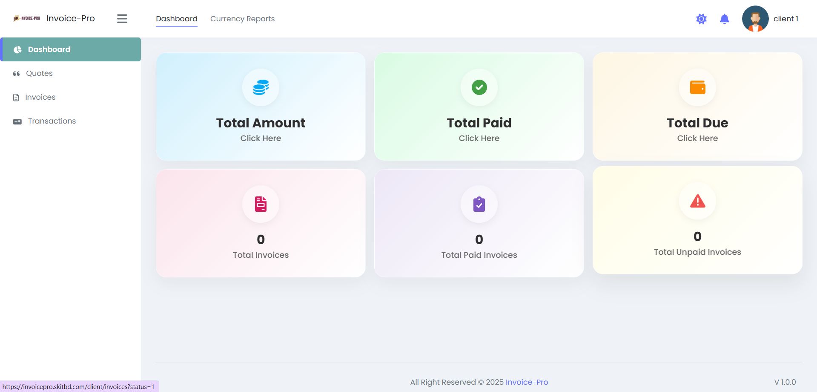Open the notifications bell
Screen dimensions: 817x392
pos(724,19)
